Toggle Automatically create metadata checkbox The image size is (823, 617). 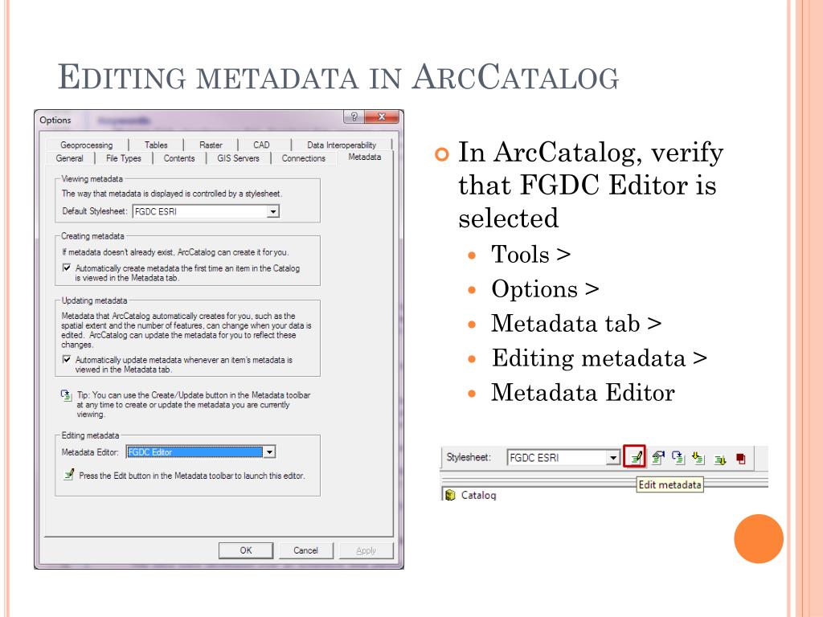tap(67, 268)
